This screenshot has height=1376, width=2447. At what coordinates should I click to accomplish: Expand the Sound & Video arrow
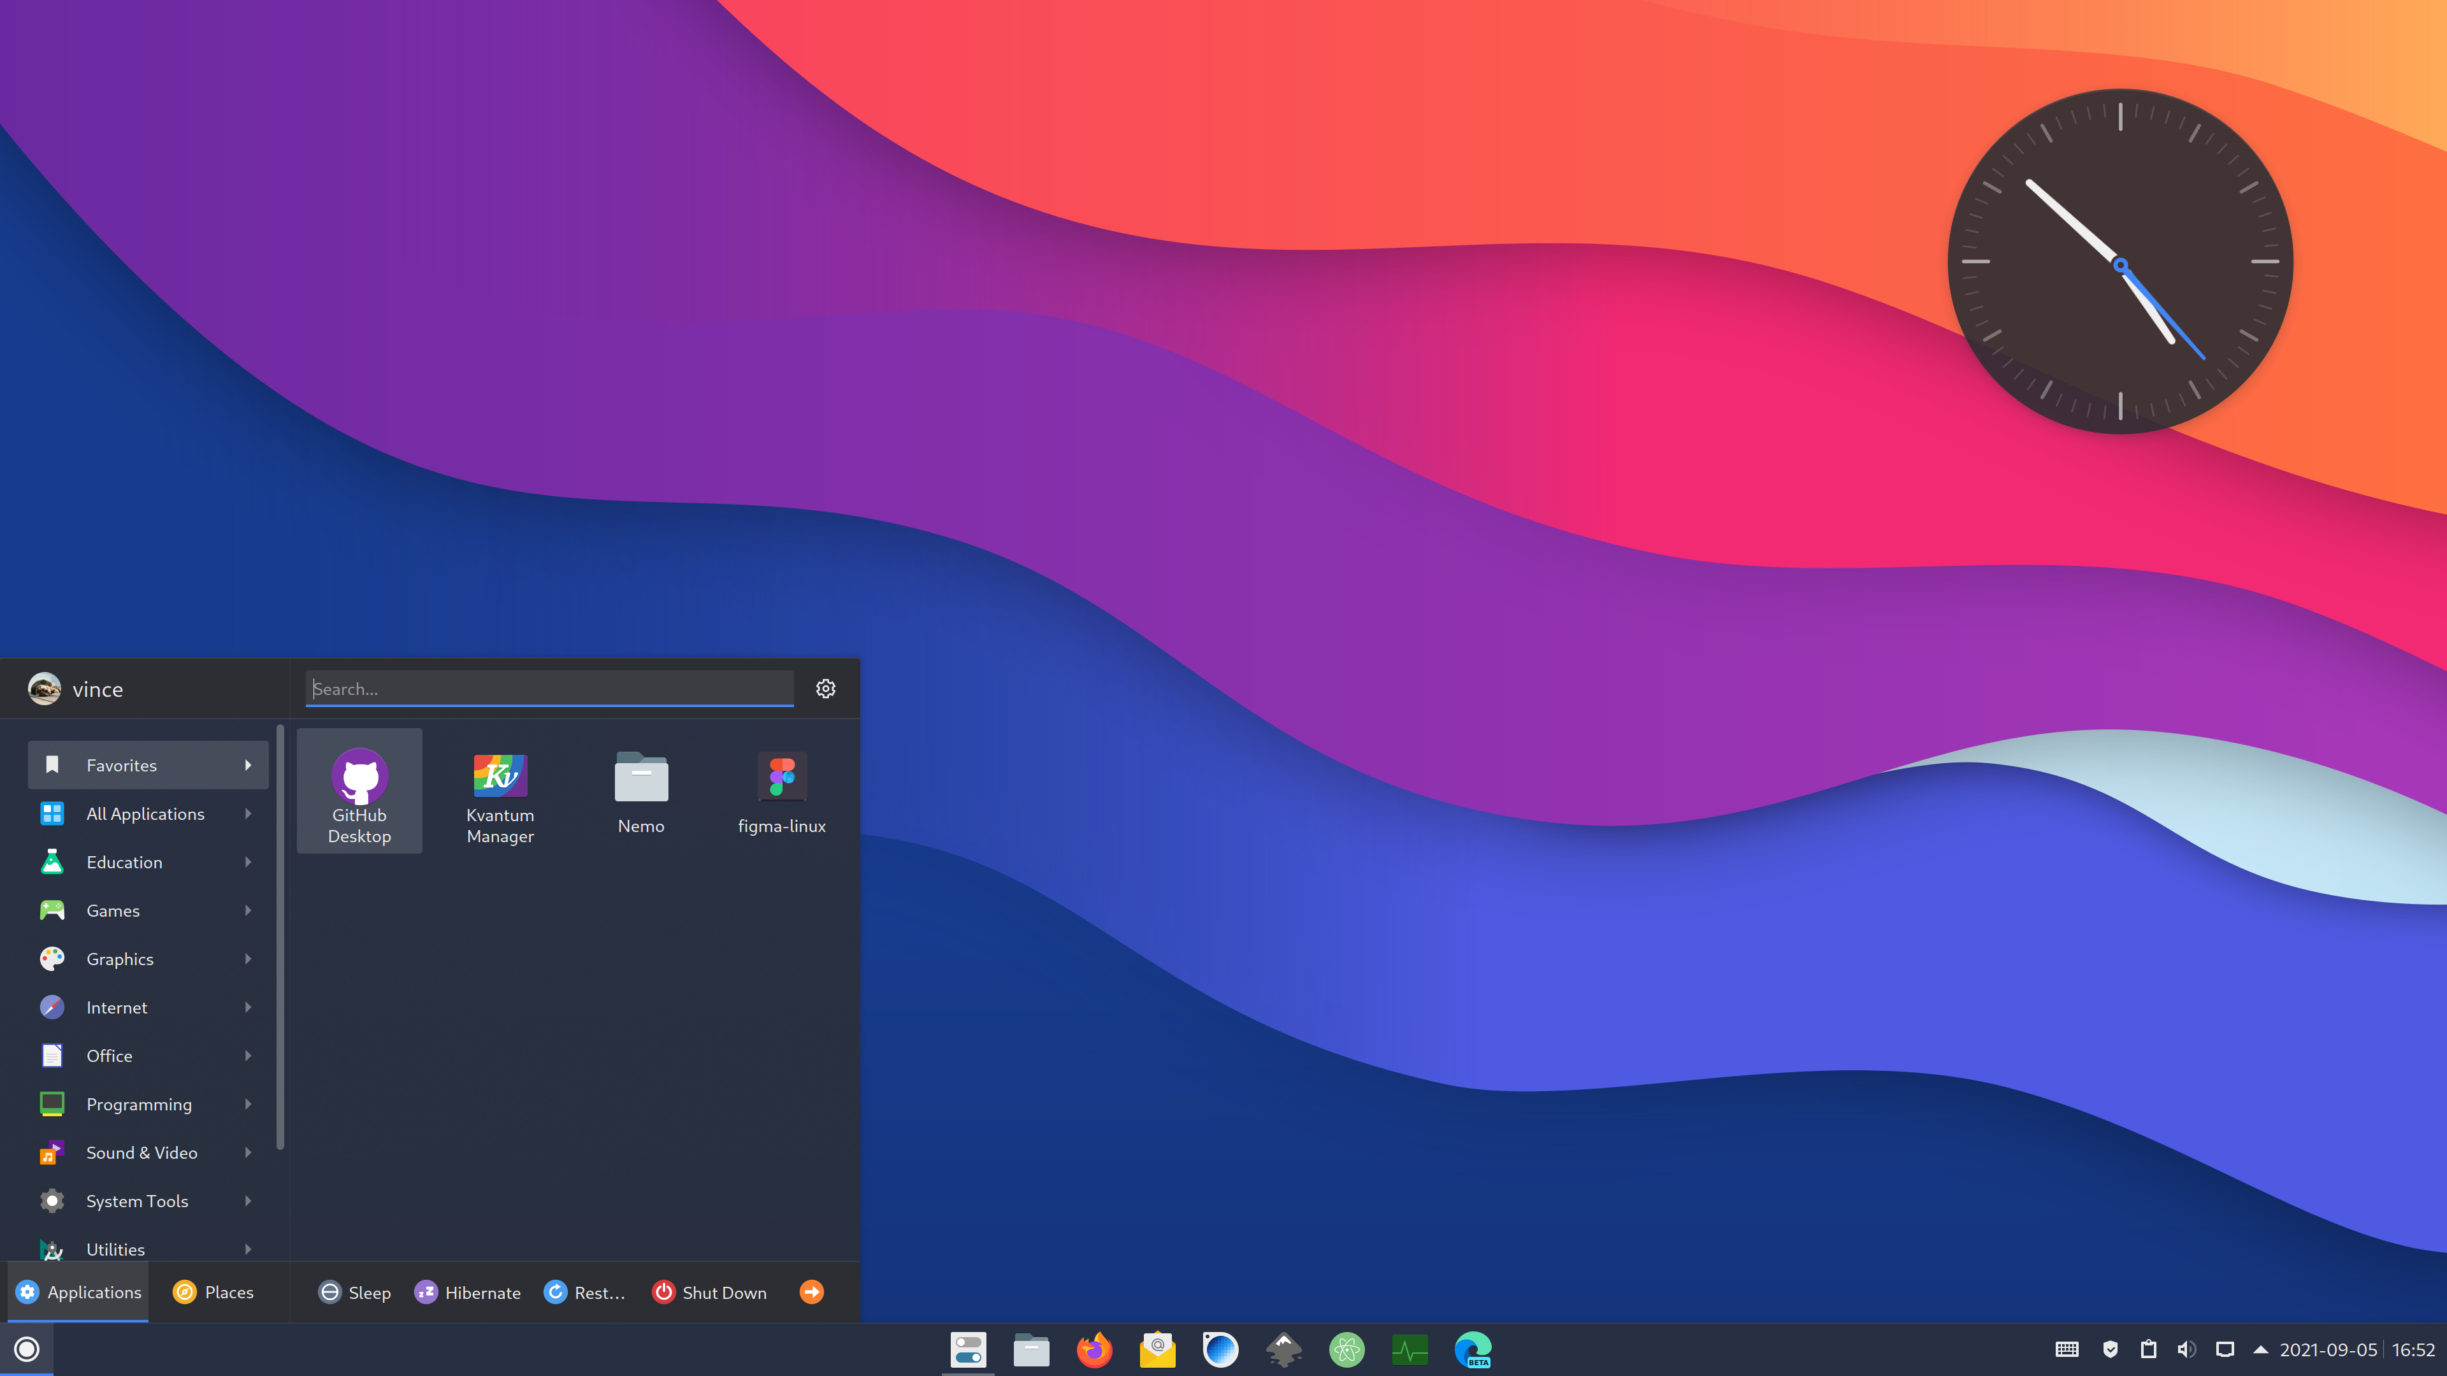[x=248, y=1153]
